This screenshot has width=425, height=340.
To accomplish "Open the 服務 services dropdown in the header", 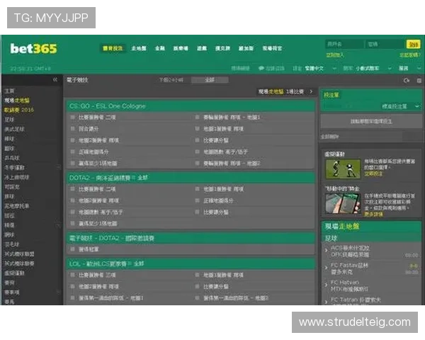I will click(409, 68).
